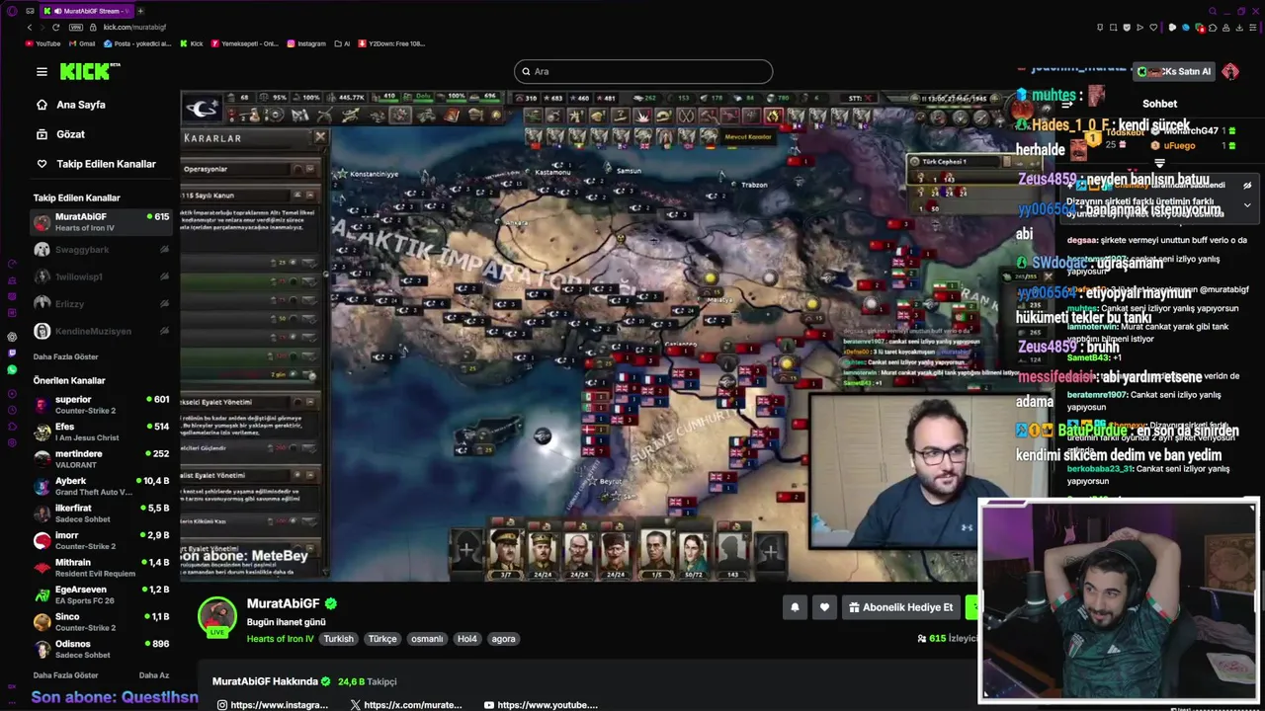
Task: Expand the pinned chat message chevron
Action: click(x=1247, y=205)
